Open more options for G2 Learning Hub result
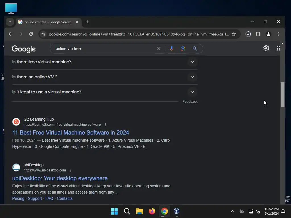The height and width of the screenshot is (218, 291). point(105,125)
